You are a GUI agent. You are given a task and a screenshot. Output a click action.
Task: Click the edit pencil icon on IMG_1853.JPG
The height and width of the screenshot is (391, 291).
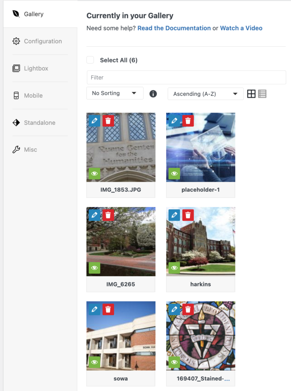tap(94, 121)
